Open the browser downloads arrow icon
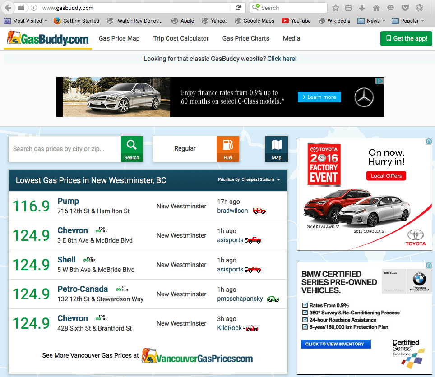Screen dimensions: 435x377 click(362, 8)
